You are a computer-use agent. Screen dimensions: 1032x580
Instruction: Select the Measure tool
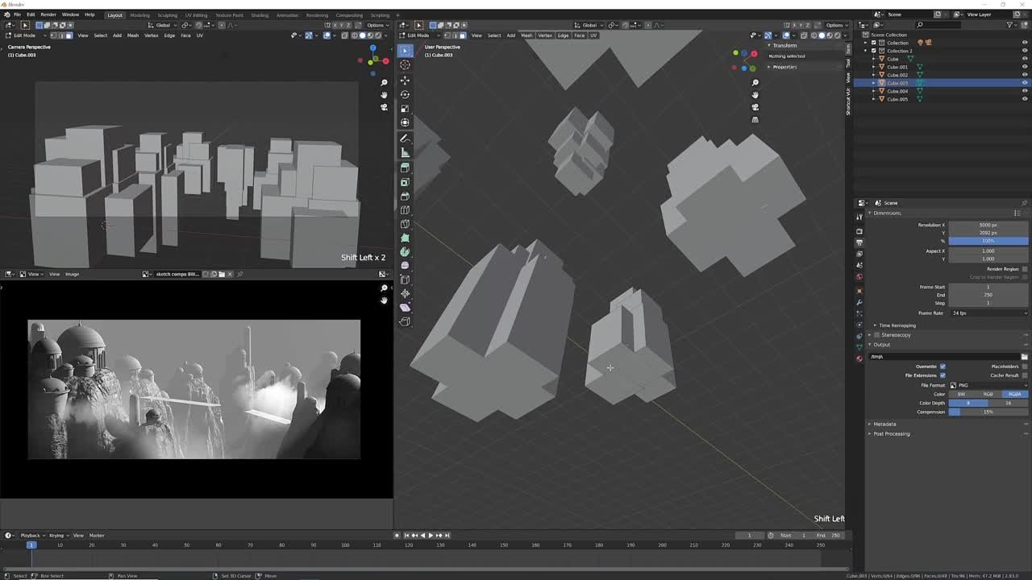coord(405,152)
